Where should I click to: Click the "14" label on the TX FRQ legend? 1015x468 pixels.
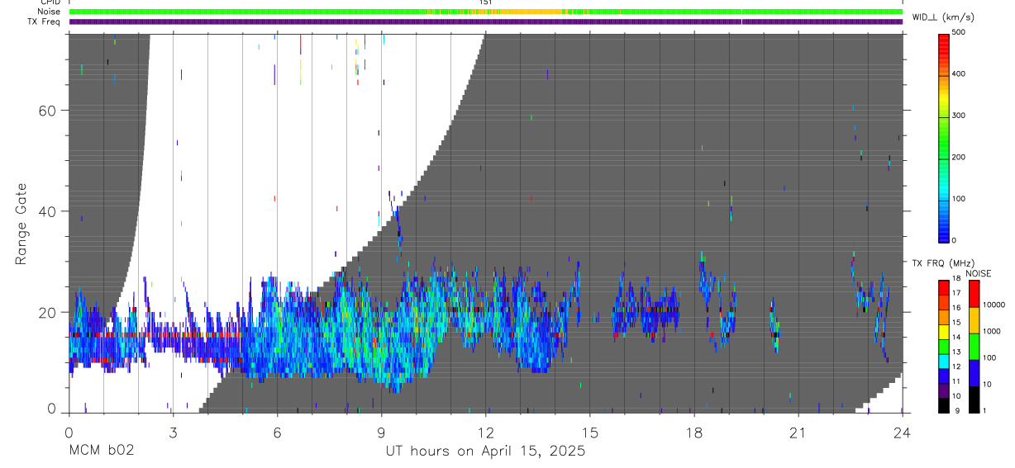coord(957,338)
